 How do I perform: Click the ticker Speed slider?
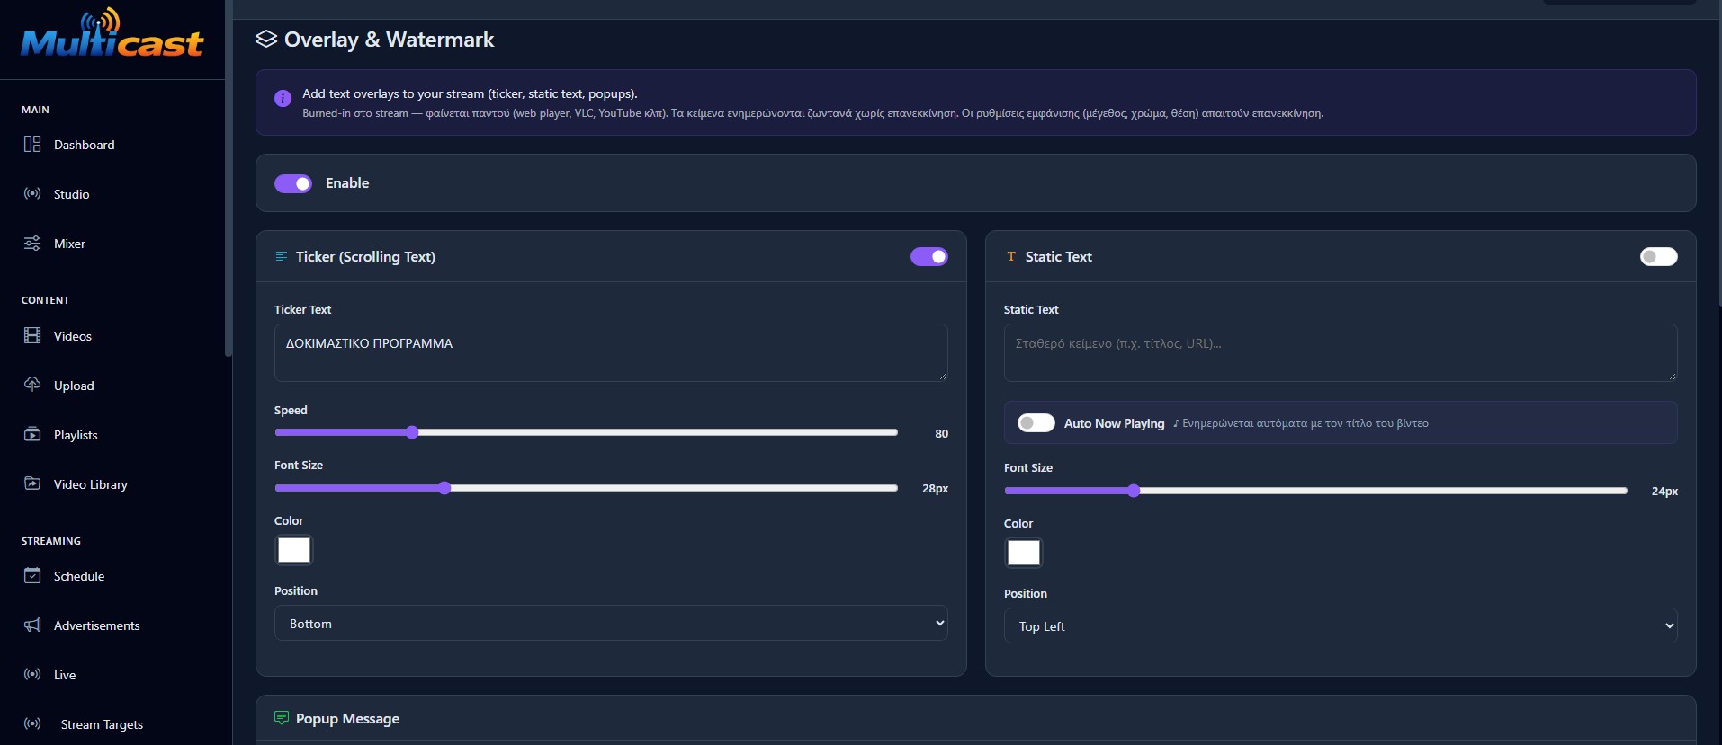[586, 432]
